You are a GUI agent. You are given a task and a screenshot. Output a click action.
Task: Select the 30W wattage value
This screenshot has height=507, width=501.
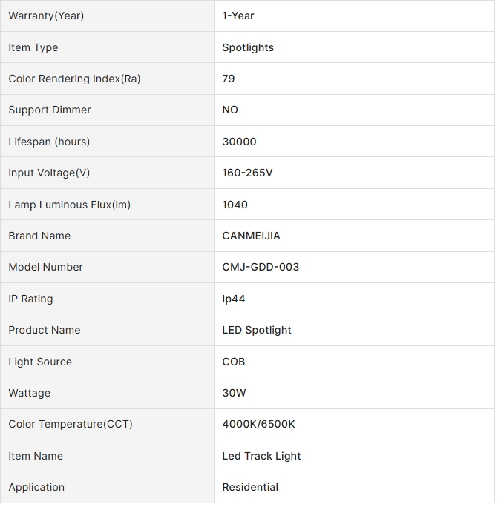coord(234,393)
